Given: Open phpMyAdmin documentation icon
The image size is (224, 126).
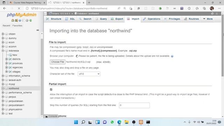Looking at the screenshot, I should (20, 20).
